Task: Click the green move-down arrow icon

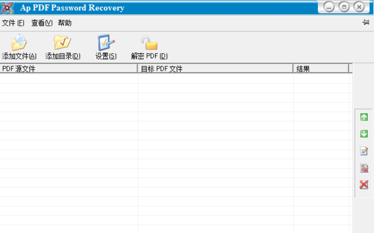Action: tap(364, 133)
